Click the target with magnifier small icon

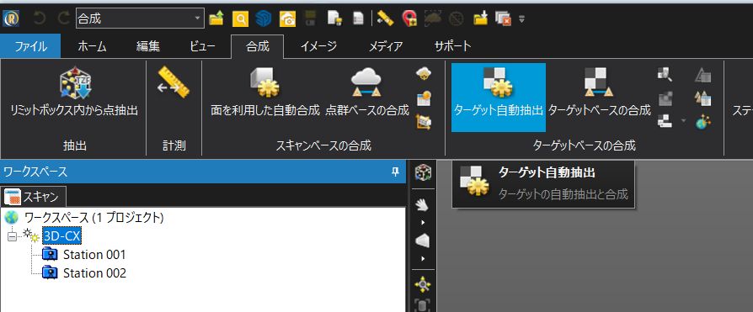pyautogui.click(x=665, y=74)
